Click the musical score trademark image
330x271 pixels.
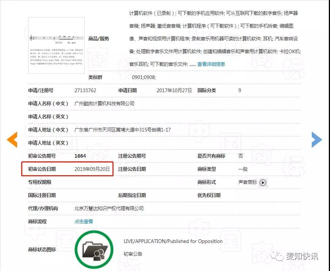[56, 45]
